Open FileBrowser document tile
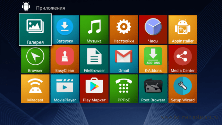 pos(94,59)
